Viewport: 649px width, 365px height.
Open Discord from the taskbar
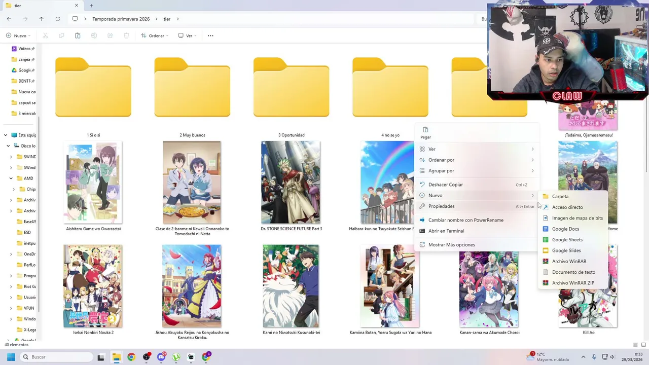click(161, 357)
